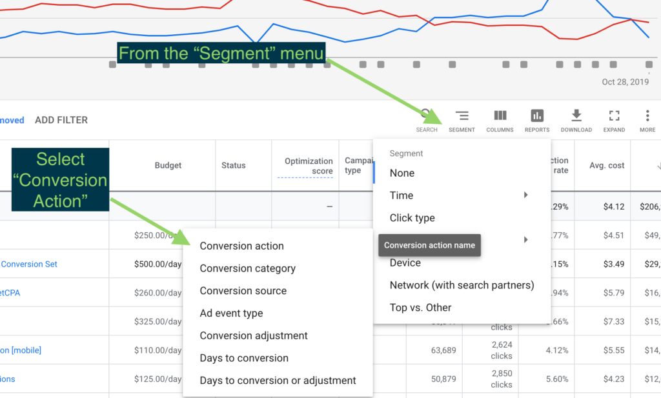Select Days to conversion or adjustment
Image resolution: width=661 pixels, height=398 pixels.
[278, 381]
